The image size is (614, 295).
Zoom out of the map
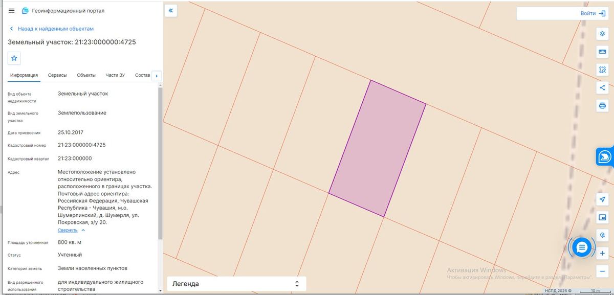(602, 271)
